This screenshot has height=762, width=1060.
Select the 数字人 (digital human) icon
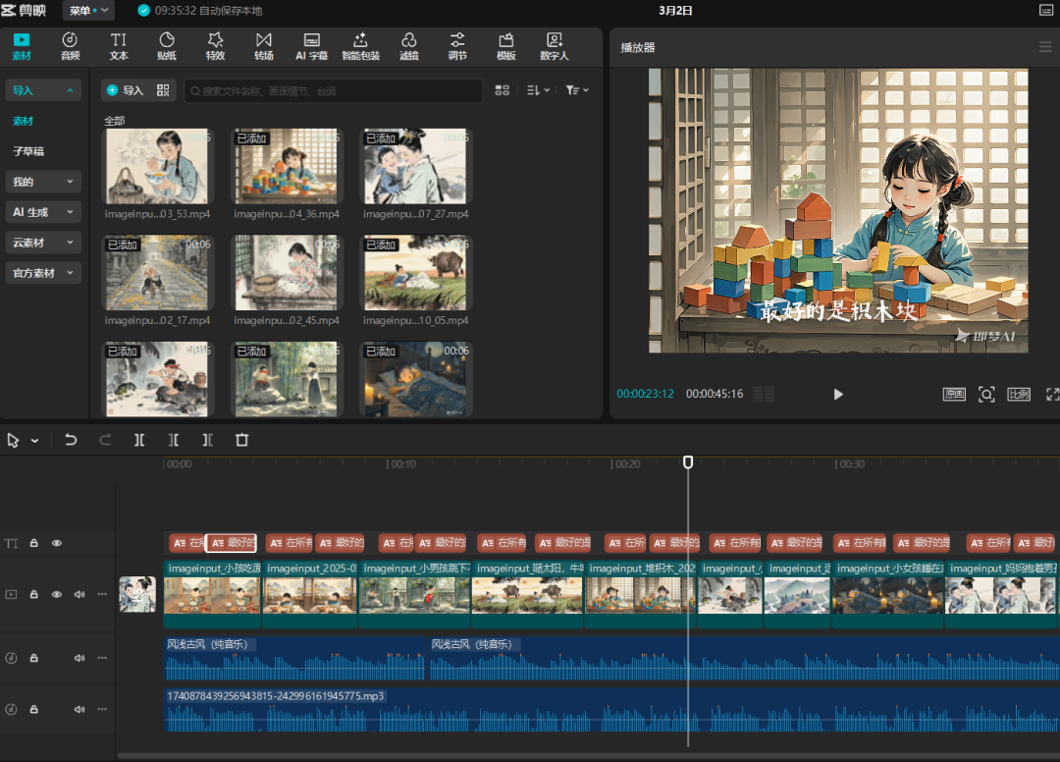[554, 45]
